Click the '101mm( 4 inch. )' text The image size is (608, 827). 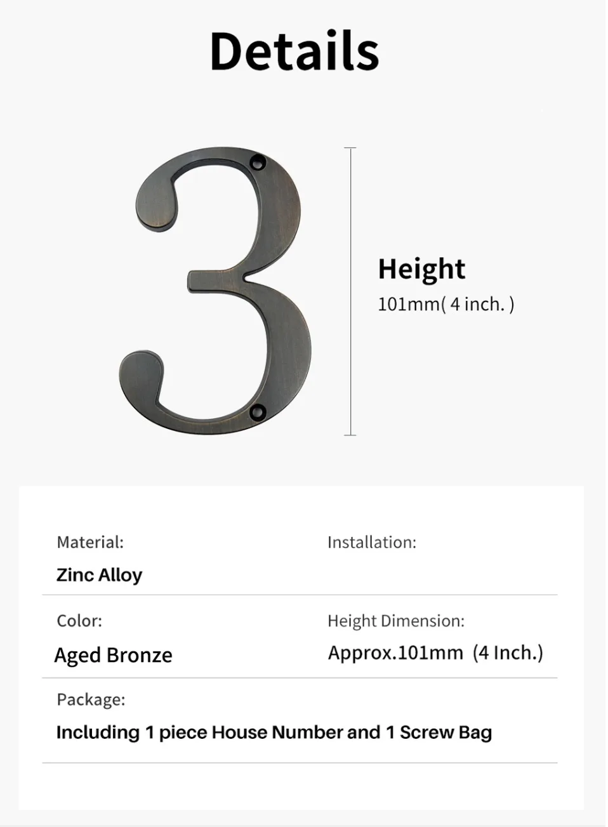[446, 304]
